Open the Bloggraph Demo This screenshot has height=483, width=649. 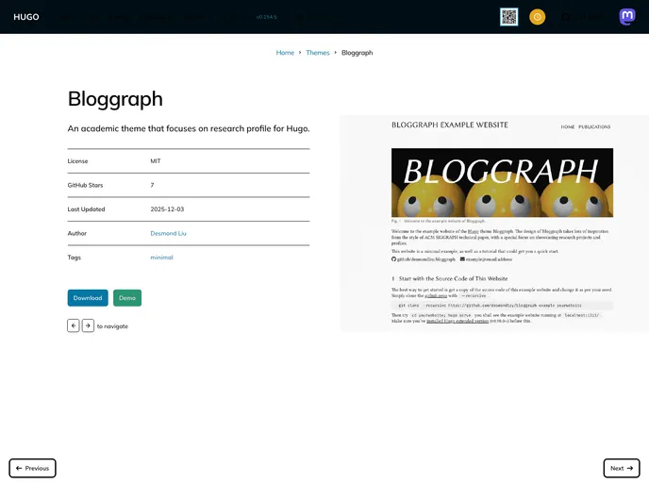coord(127,298)
